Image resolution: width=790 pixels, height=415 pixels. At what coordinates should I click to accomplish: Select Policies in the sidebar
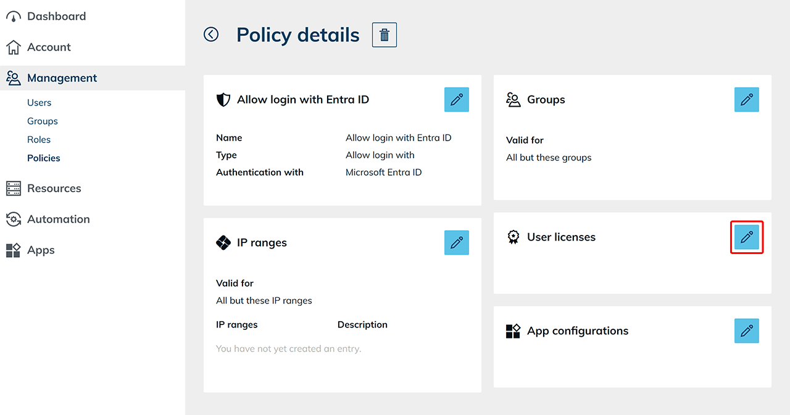click(44, 158)
